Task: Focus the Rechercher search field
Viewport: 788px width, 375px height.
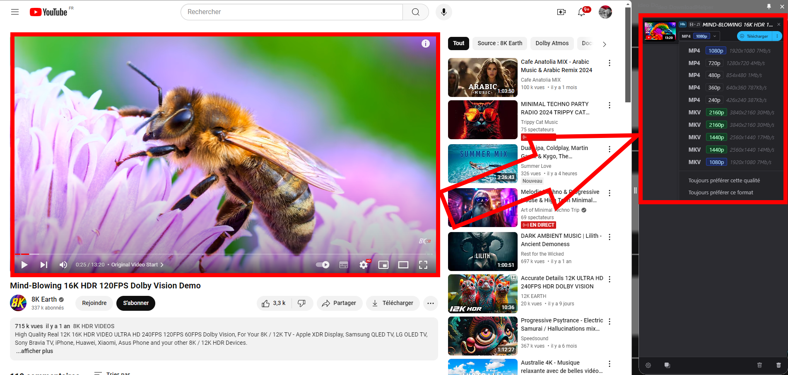Action: [x=292, y=12]
